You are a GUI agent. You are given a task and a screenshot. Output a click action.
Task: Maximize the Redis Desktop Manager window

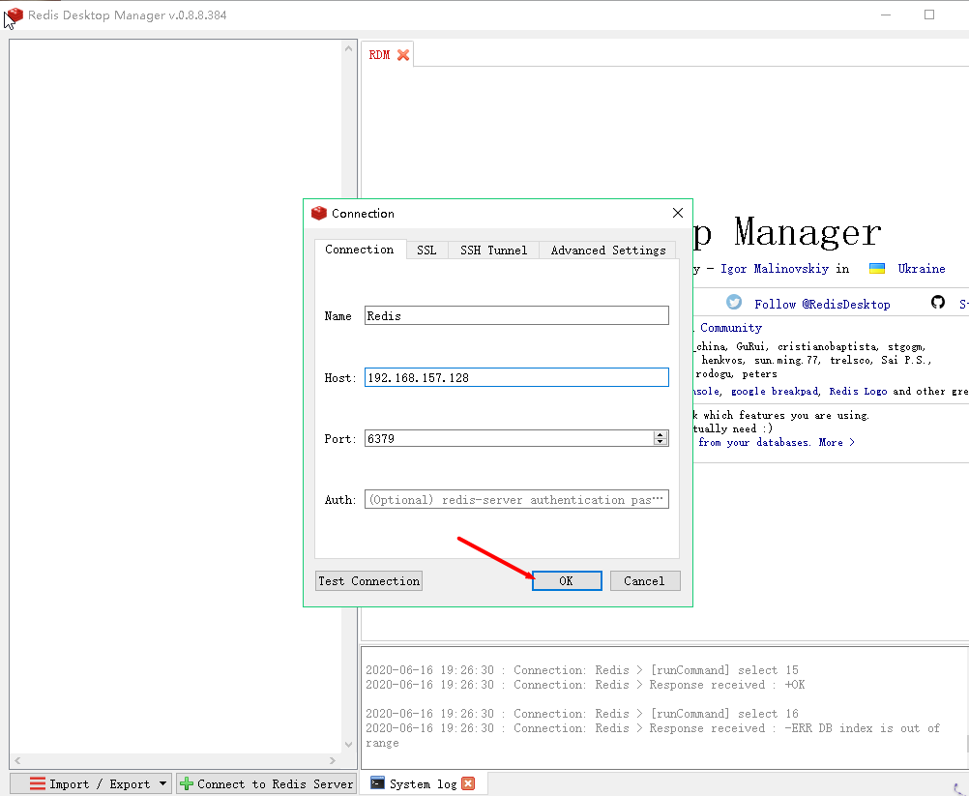928,15
